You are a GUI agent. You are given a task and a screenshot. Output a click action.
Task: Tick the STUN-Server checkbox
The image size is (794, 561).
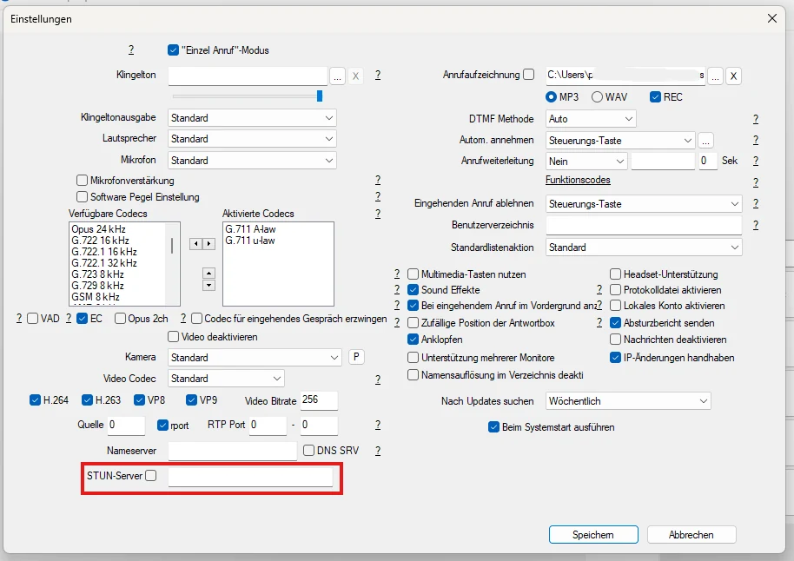pyautogui.click(x=151, y=475)
